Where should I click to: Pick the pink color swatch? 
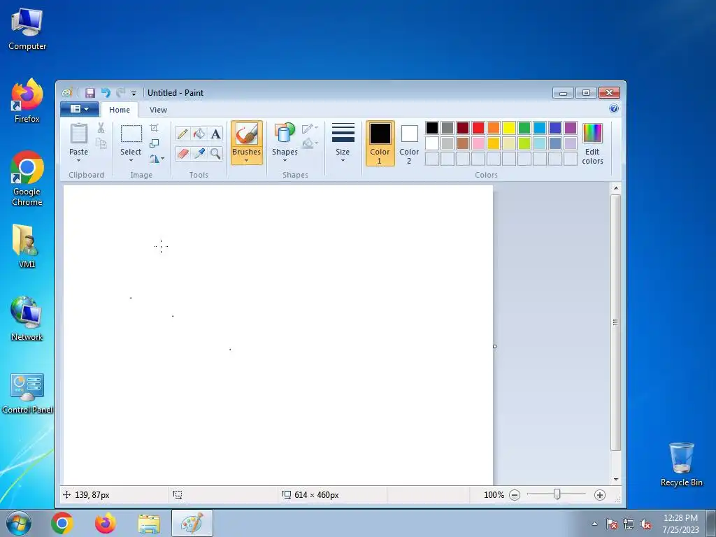[478, 143]
